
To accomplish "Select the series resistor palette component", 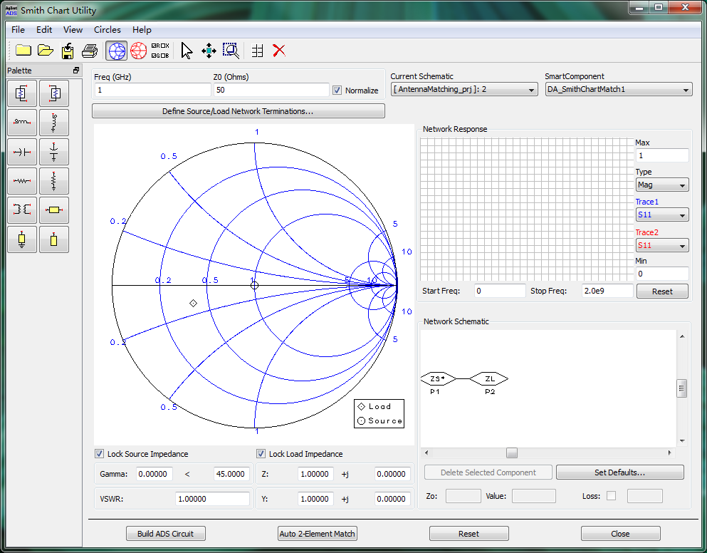I will coord(22,181).
